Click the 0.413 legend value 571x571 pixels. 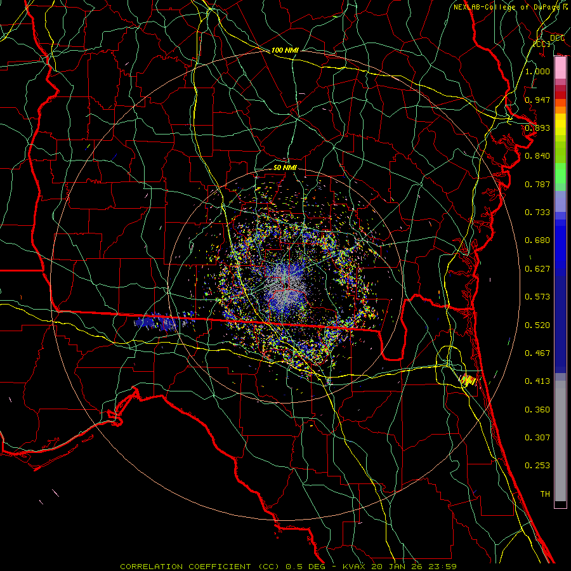[x=537, y=381]
